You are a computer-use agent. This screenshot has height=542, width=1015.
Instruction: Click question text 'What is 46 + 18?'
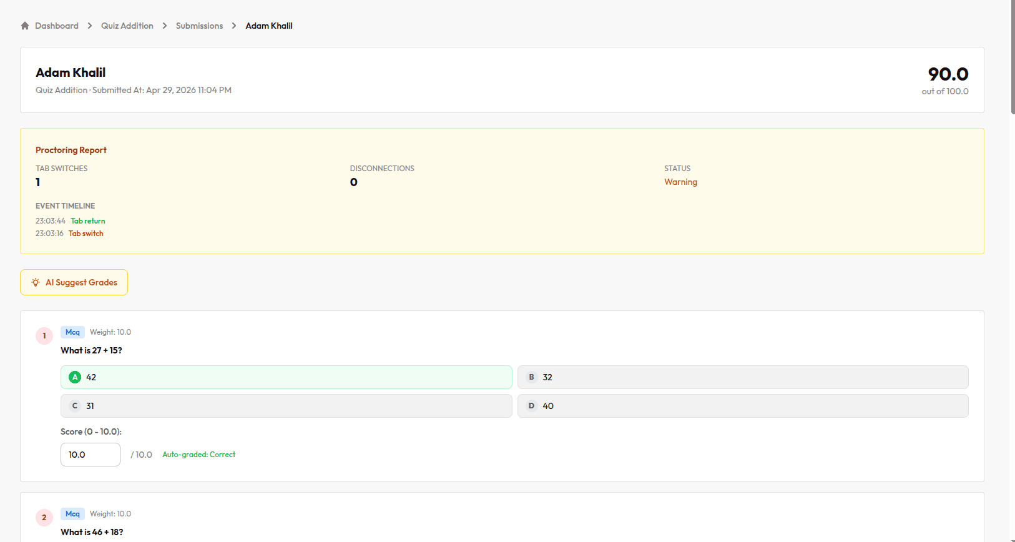(x=92, y=532)
